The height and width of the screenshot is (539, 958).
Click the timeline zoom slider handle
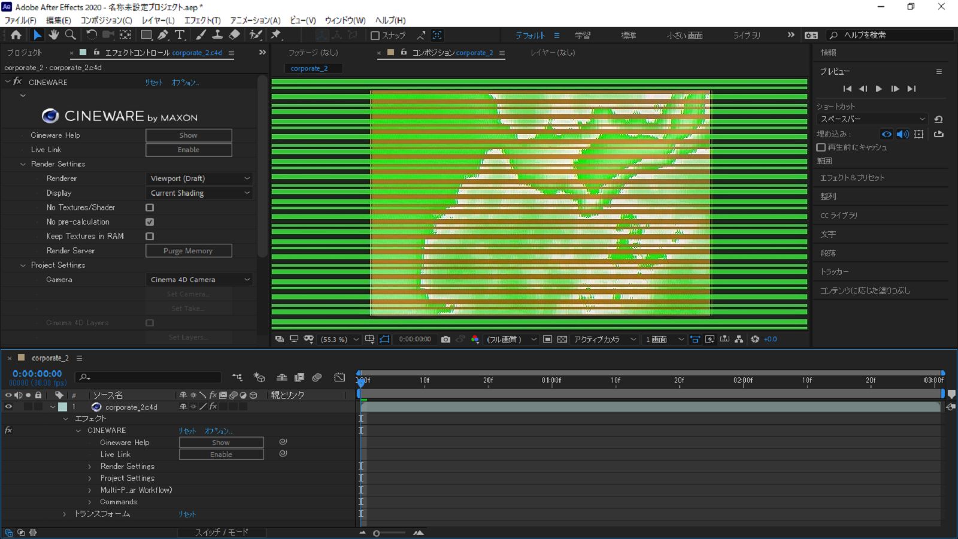[376, 533]
